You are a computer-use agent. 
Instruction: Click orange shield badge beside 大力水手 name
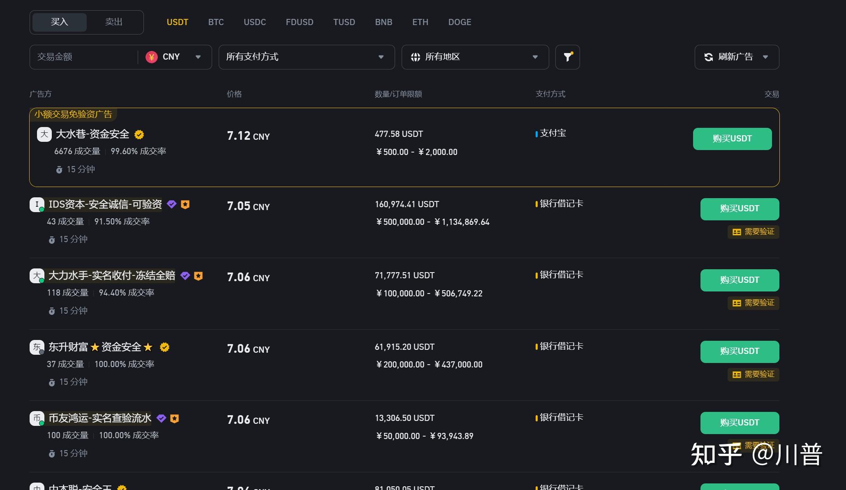coord(199,276)
